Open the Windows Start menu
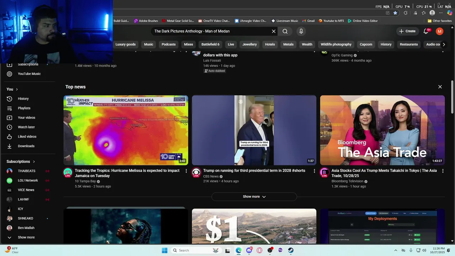 (x=165, y=250)
